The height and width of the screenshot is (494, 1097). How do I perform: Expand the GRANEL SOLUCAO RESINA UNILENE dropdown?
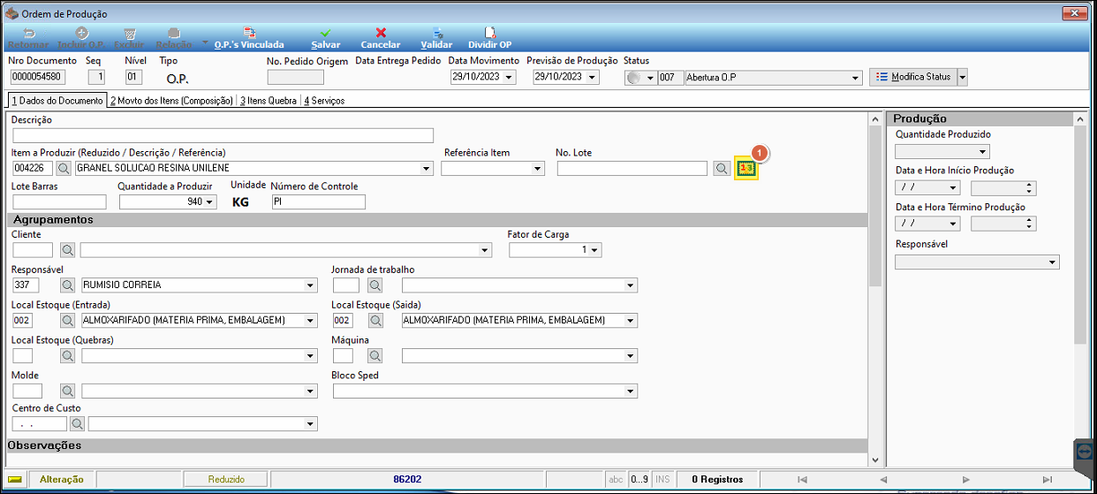tap(427, 169)
